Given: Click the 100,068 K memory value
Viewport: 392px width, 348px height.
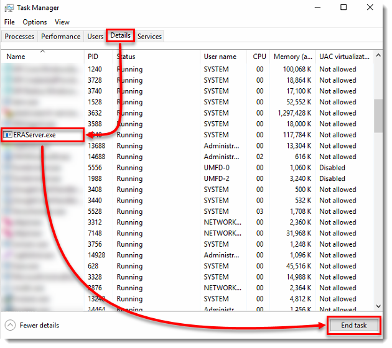Looking at the screenshot, I should pos(297,69).
